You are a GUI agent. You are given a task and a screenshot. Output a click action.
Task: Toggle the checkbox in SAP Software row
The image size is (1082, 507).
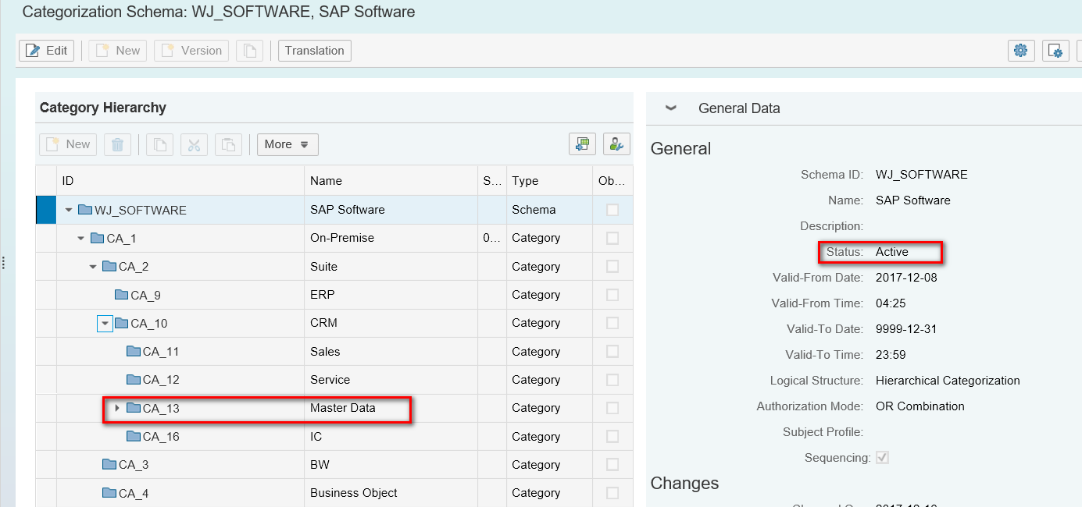coord(612,210)
